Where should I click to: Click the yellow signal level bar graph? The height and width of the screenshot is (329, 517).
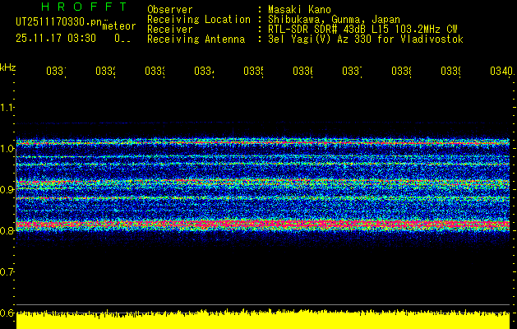point(263,321)
